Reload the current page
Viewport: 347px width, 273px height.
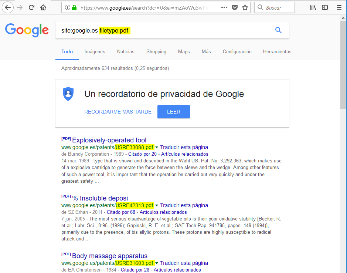point(32,7)
